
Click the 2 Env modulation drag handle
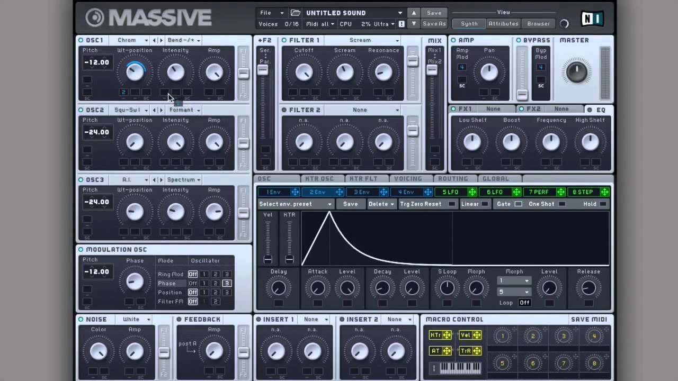(339, 192)
